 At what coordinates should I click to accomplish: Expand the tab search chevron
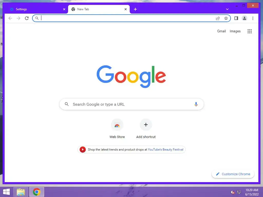click(x=227, y=9)
